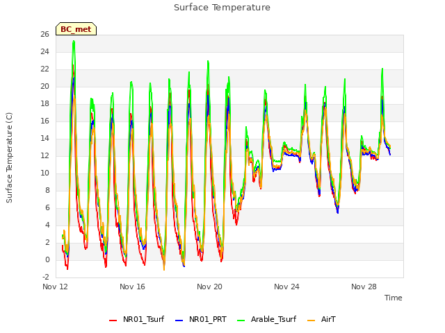Image resolution: width=445 pixels, height=333 pixels.
Task: Click the 0 y-axis tick label
Action: [x=47, y=259]
